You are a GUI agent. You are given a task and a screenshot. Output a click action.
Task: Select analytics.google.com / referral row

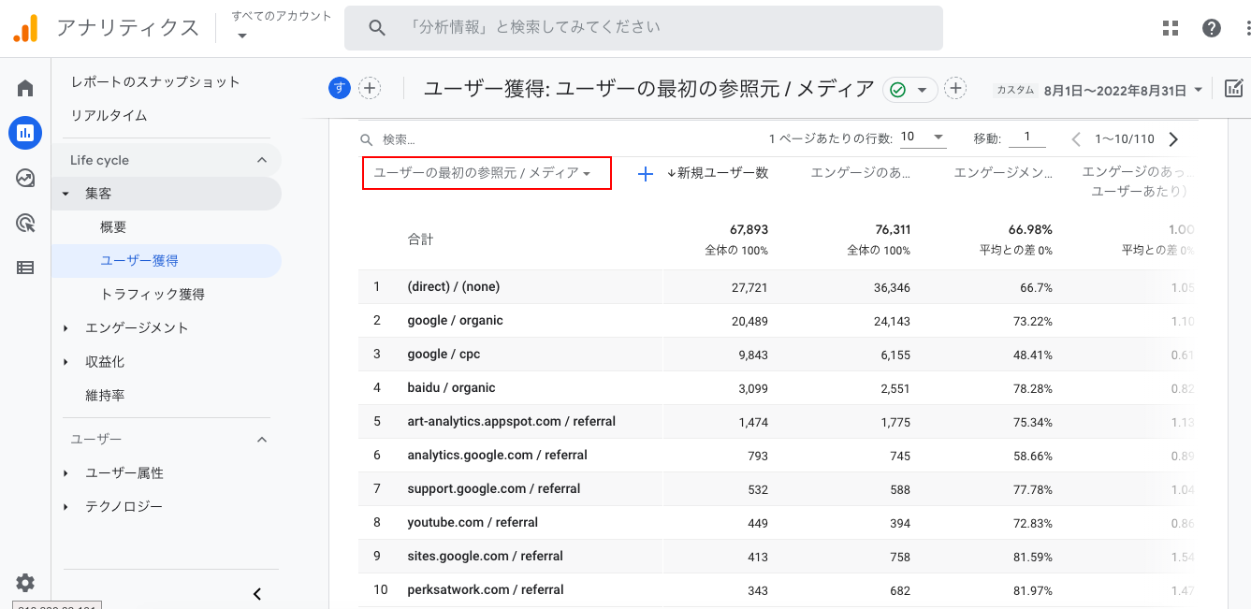[x=777, y=456]
